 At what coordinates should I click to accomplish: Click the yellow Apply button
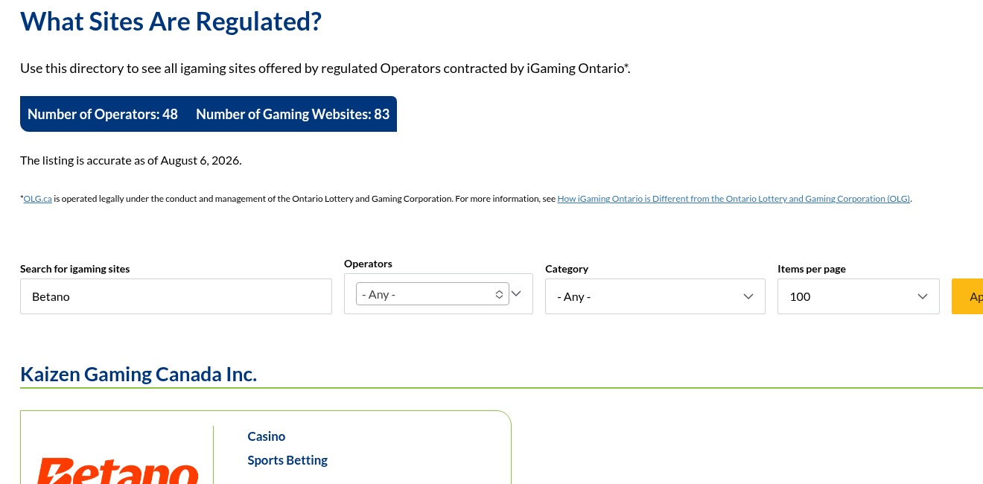(967, 296)
